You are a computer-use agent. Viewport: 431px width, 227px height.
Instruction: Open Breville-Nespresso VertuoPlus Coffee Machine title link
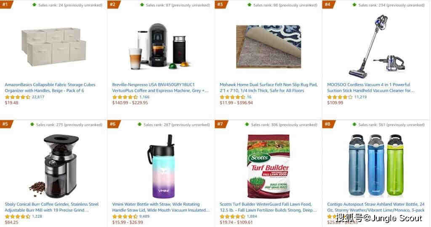pos(160,87)
